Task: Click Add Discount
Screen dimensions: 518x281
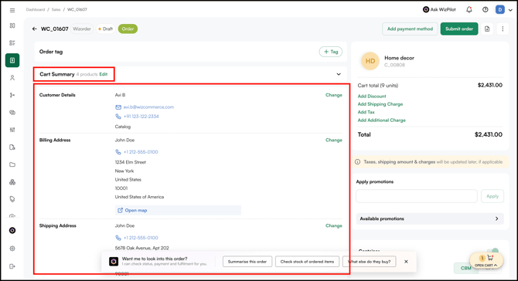Action: pyautogui.click(x=372, y=96)
